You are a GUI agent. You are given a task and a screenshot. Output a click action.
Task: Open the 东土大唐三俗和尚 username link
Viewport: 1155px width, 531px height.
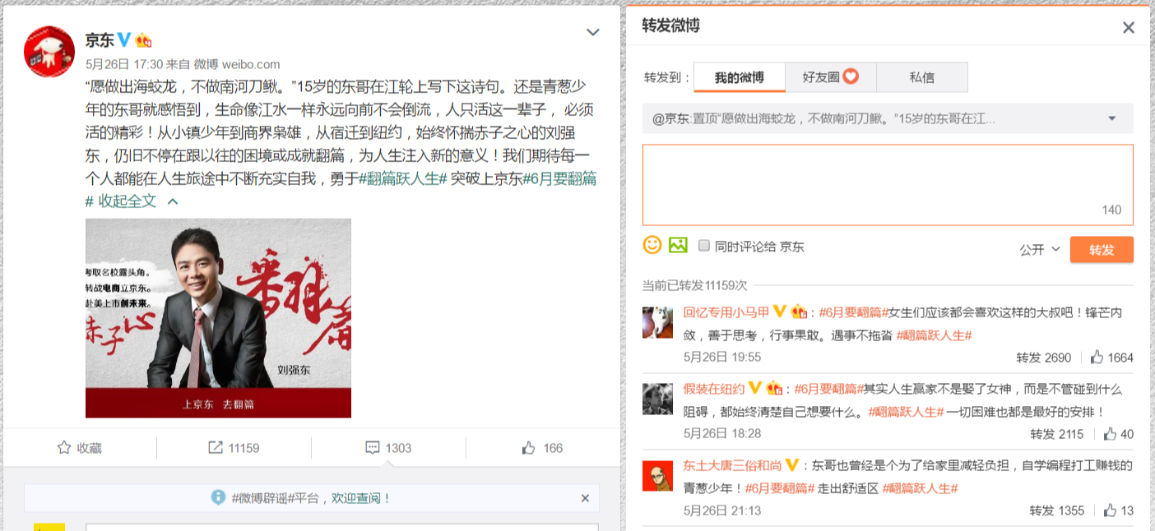[x=733, y=465]
